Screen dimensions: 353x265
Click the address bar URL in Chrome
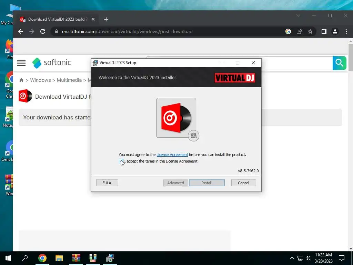[127, 31]
